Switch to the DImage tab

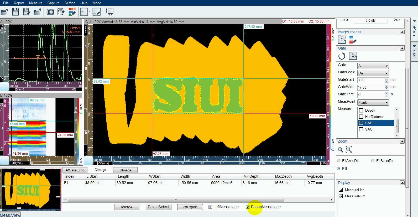tap(125, 170)
